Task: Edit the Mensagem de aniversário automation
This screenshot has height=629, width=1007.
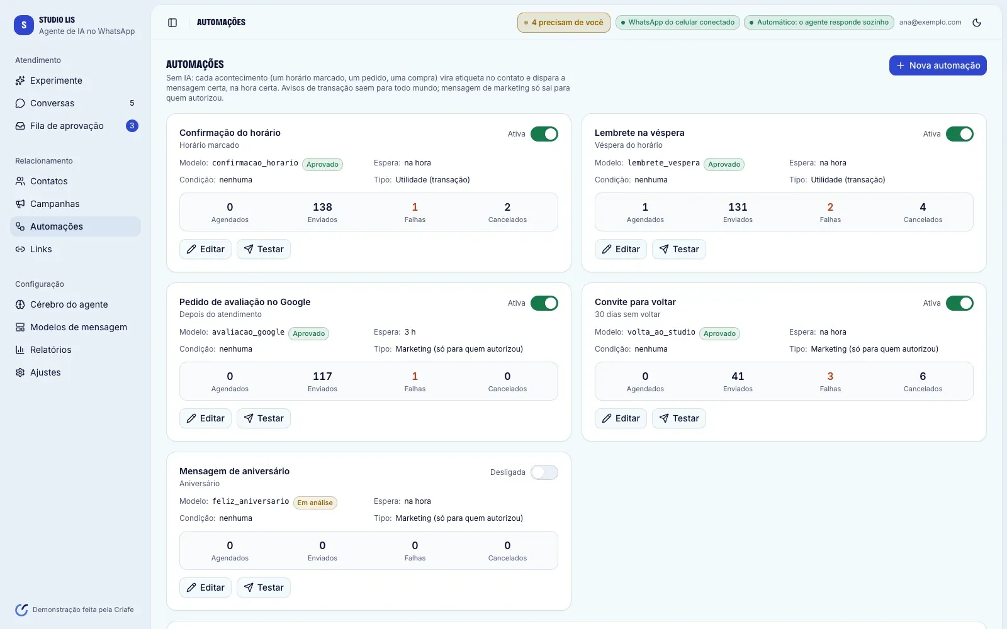Action: click(x=205, y=587)
